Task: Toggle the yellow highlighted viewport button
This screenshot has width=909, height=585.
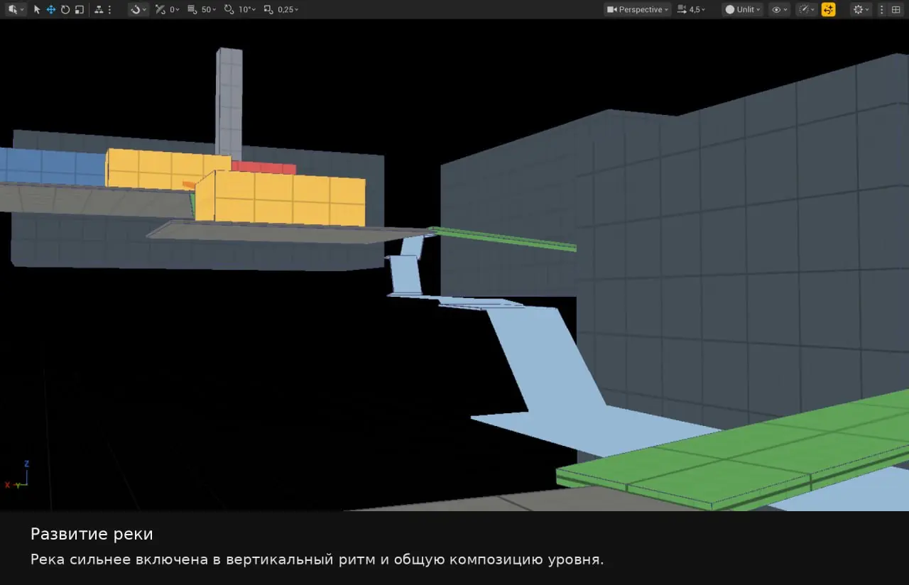Action: [828, 9]
